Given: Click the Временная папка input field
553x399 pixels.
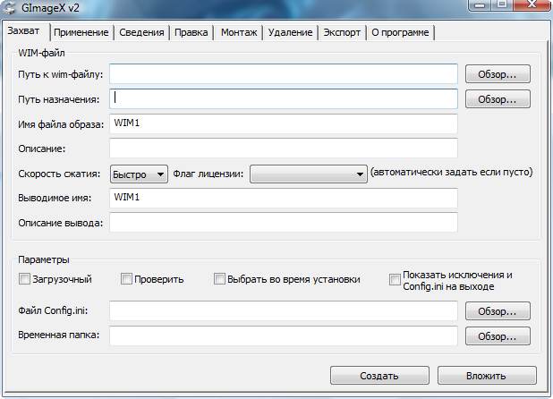Looking at the screenshot, I should [284, 335].
